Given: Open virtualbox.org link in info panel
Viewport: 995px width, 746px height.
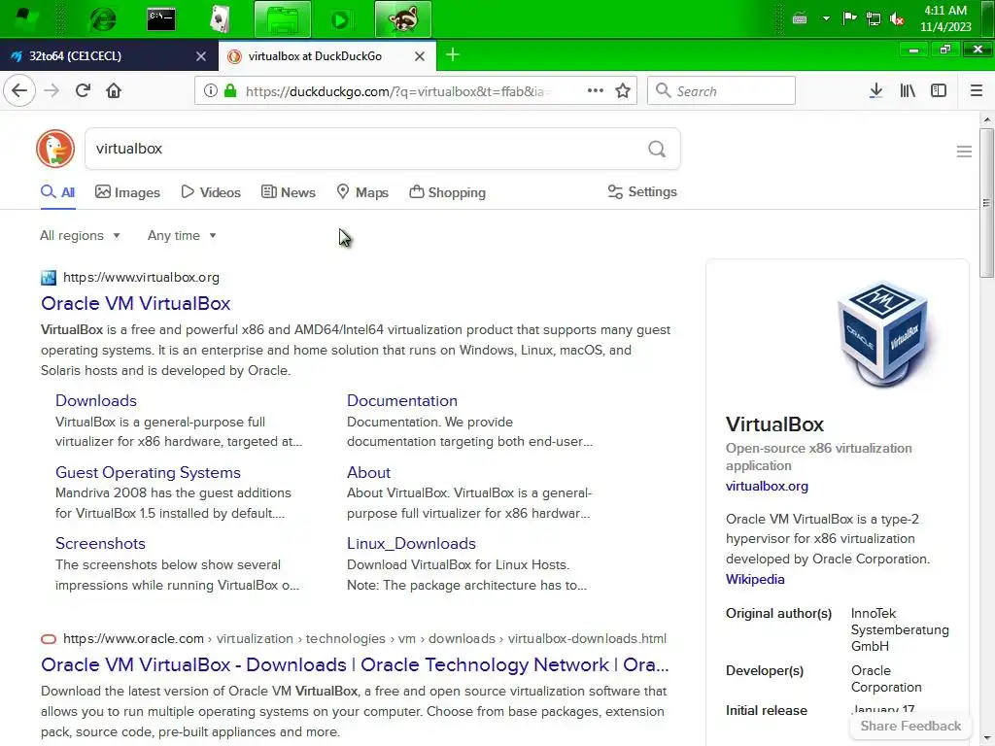Looking at the screenshot, I should [x=767, y=486].
